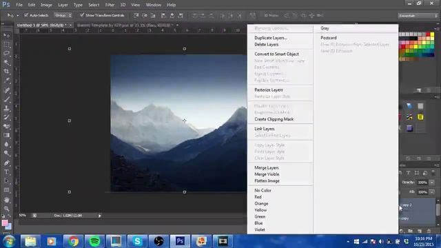
Task: Select the Horizontal Type tool
Action: 7,172
